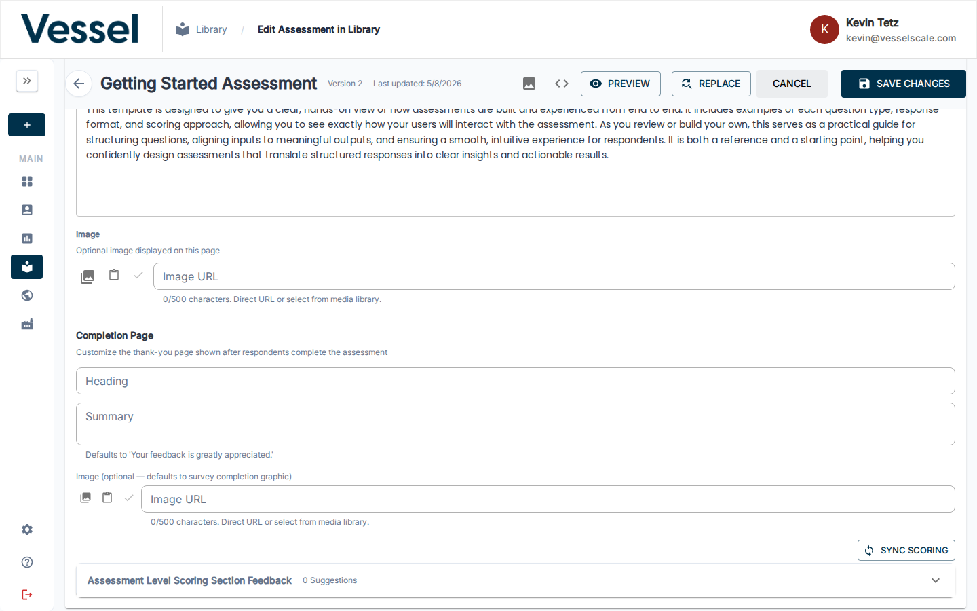Open media library icon for completion image
977x611 pixels.
coord(85,498)
